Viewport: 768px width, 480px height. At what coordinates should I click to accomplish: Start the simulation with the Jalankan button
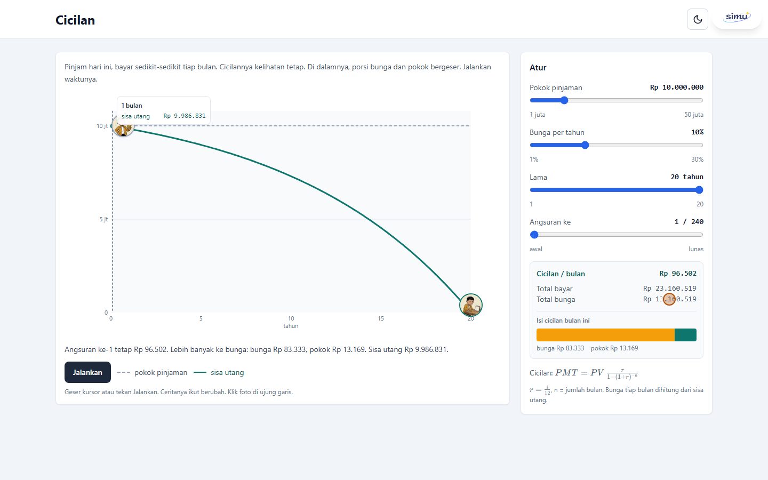[x=87, y=372]
